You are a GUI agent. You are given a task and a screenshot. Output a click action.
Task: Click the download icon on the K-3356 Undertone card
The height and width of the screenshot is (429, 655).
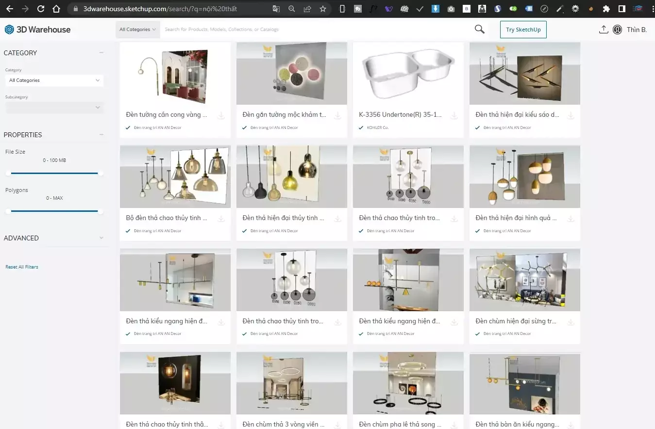pos(454,115)
